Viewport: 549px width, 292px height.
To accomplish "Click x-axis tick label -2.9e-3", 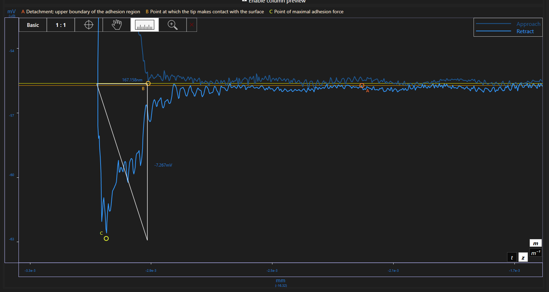I will pos(151,271).
